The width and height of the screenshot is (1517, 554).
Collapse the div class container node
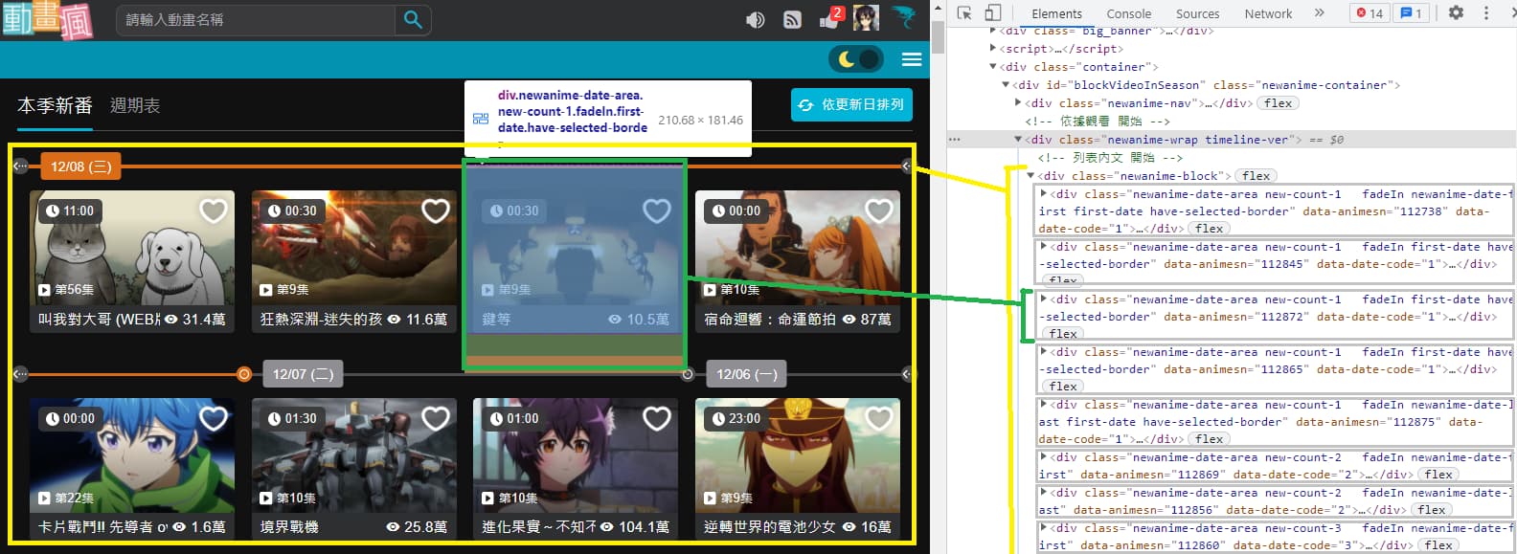[993, 67]
